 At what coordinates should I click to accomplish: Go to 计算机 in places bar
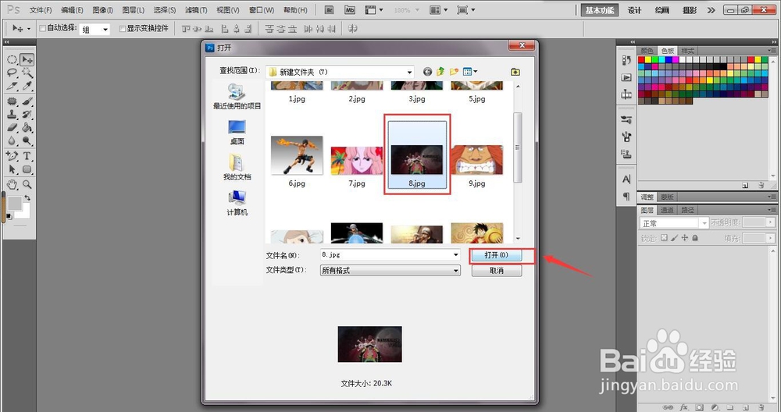[x=237, y=203]
